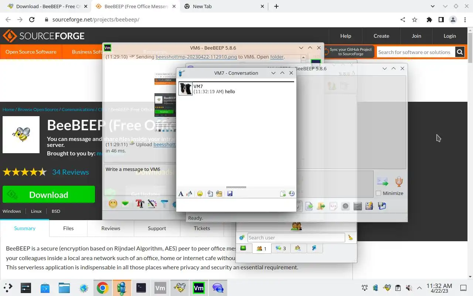Open the Tickets tab on SourceForge
The height and width of the screenshot is (296, 473).
click(x=202, y=228)
